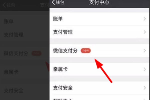This screenshot has width=150, height=100.
Task: Select the dimmed 支付管理 item in the left panel
Action: coord(13,35)
